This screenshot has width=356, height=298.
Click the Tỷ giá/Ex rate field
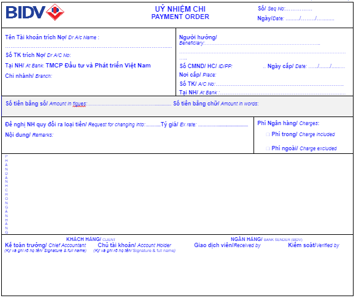[x=223, y=124]
